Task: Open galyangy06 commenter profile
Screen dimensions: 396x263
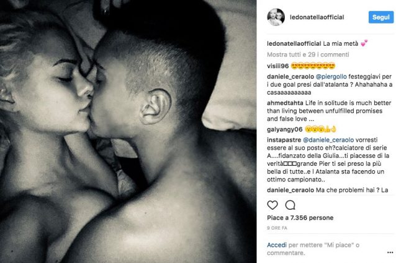Action: coord(285,129)
